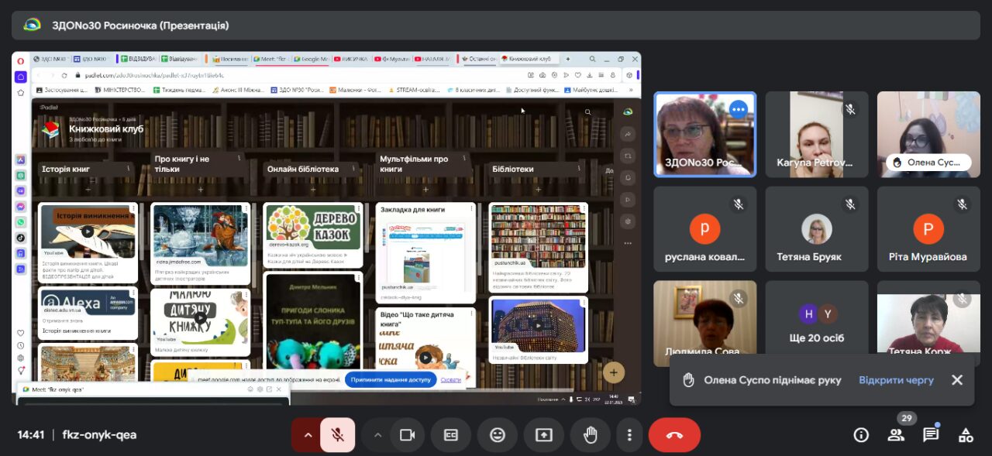Switch to the 'Meet' browser tab

pos(270,59)
